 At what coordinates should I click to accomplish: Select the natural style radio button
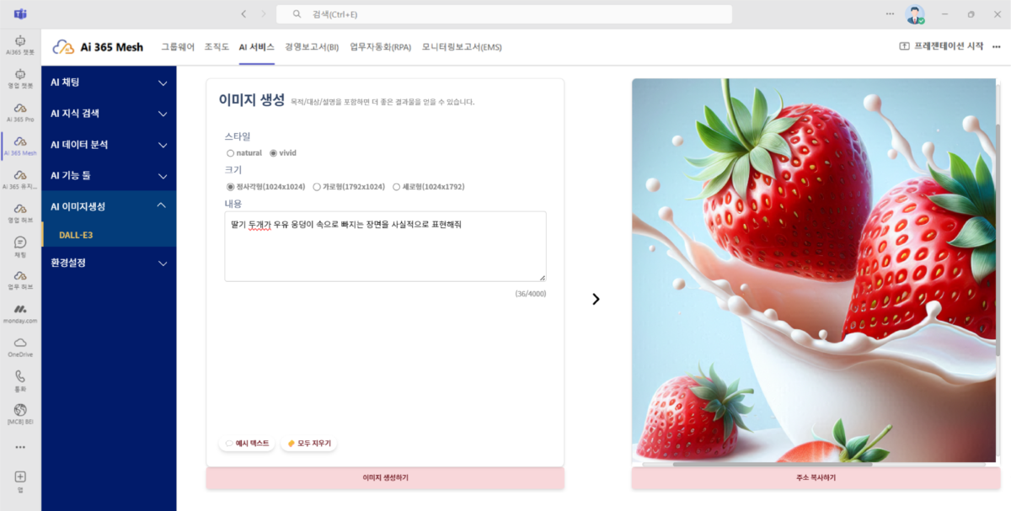coord(231,153)
